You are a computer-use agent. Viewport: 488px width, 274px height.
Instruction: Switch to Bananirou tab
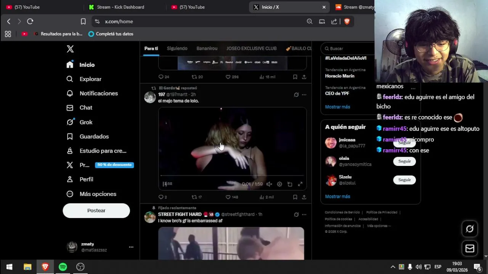pos(207,49)
